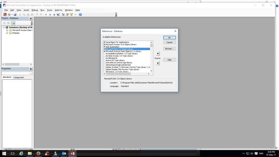Open the View menu
The height and width of the screenshot is (157, 279).
pos(19,10)
